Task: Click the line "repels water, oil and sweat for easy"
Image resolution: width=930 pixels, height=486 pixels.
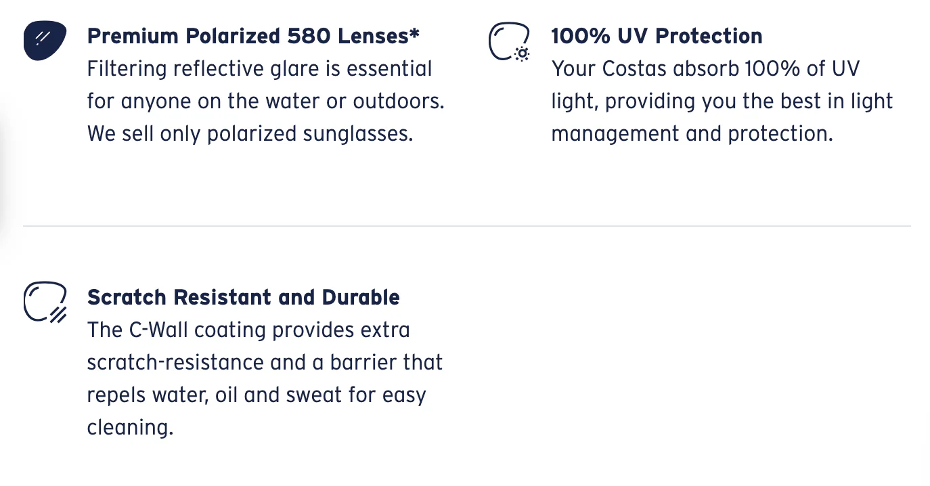Action: pyautogui.click(x=257, y=395)
